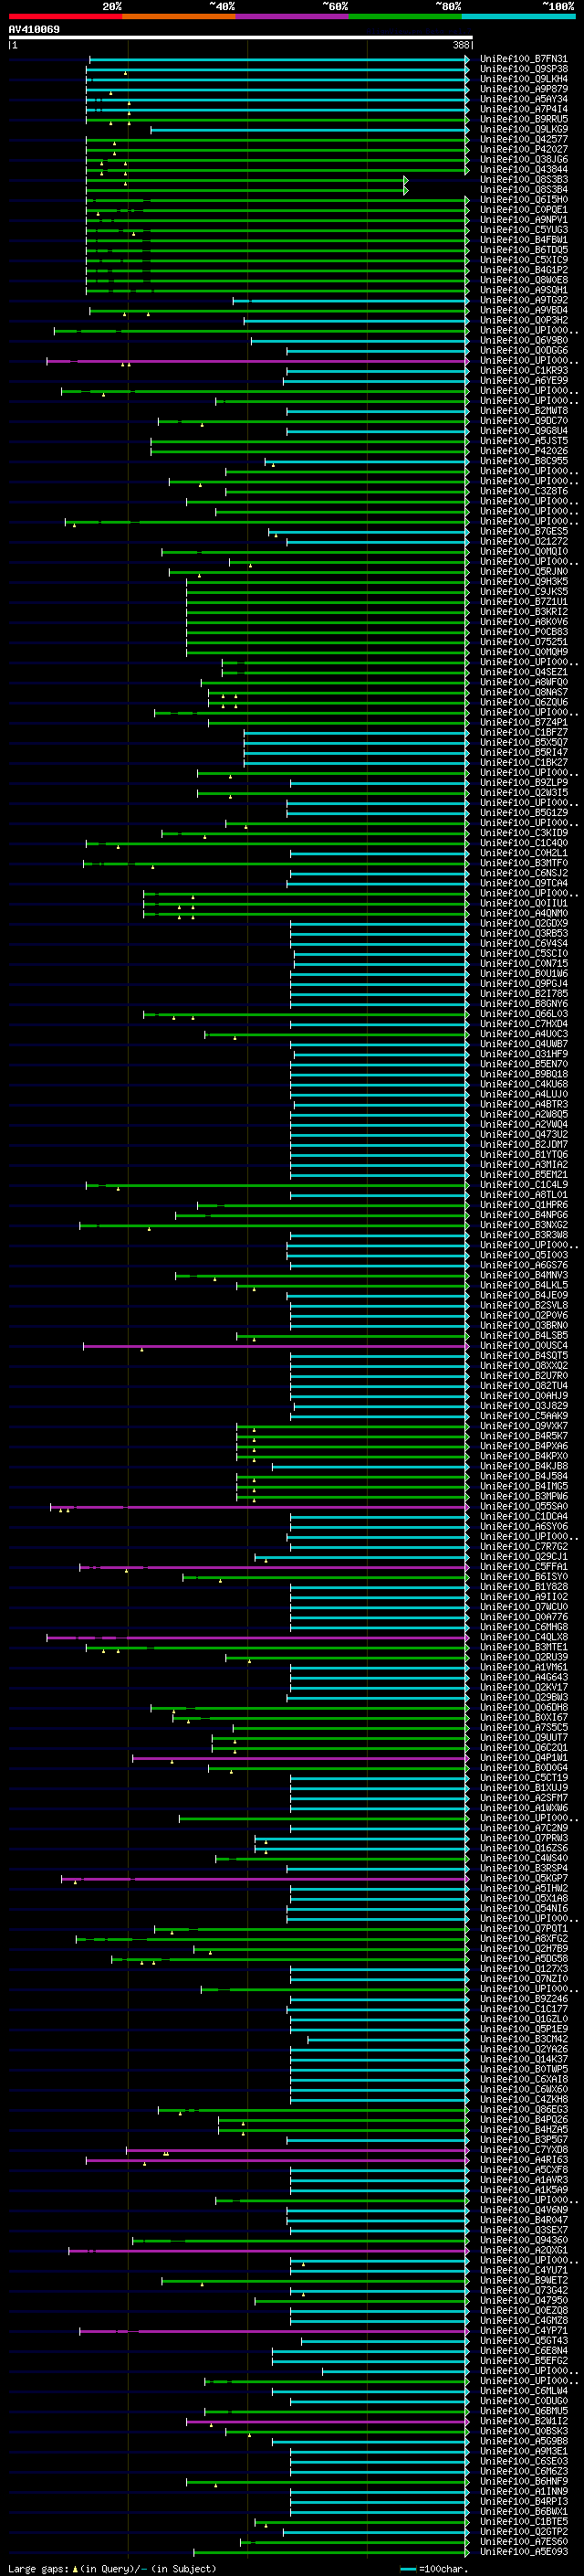Open the short hit UniRef100_Q8S3B3
The height and width of the screenshot is (2576, 584).
click(x=524, y=180)
